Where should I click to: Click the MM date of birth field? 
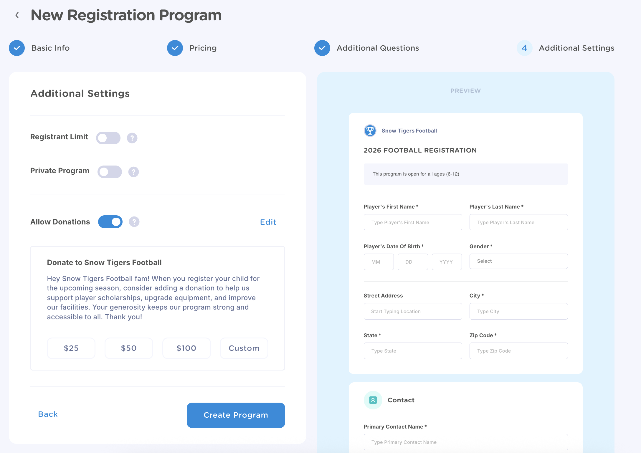coord(379,262)
